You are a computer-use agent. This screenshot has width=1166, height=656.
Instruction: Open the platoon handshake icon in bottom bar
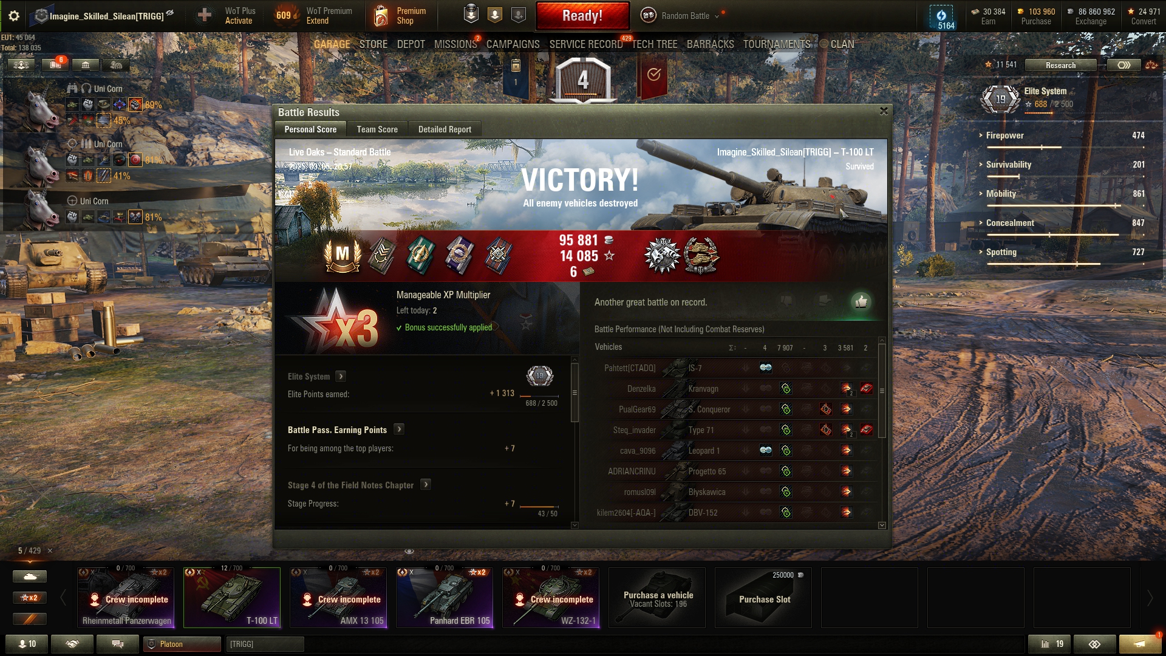[x=72, y=644]
